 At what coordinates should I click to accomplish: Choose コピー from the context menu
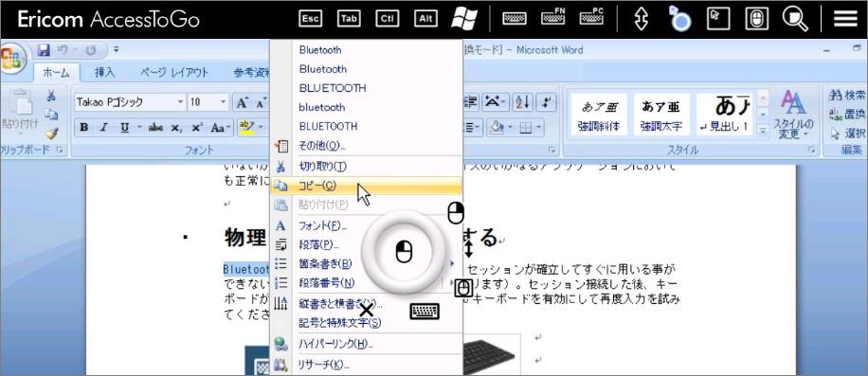[x=367, y=186]
